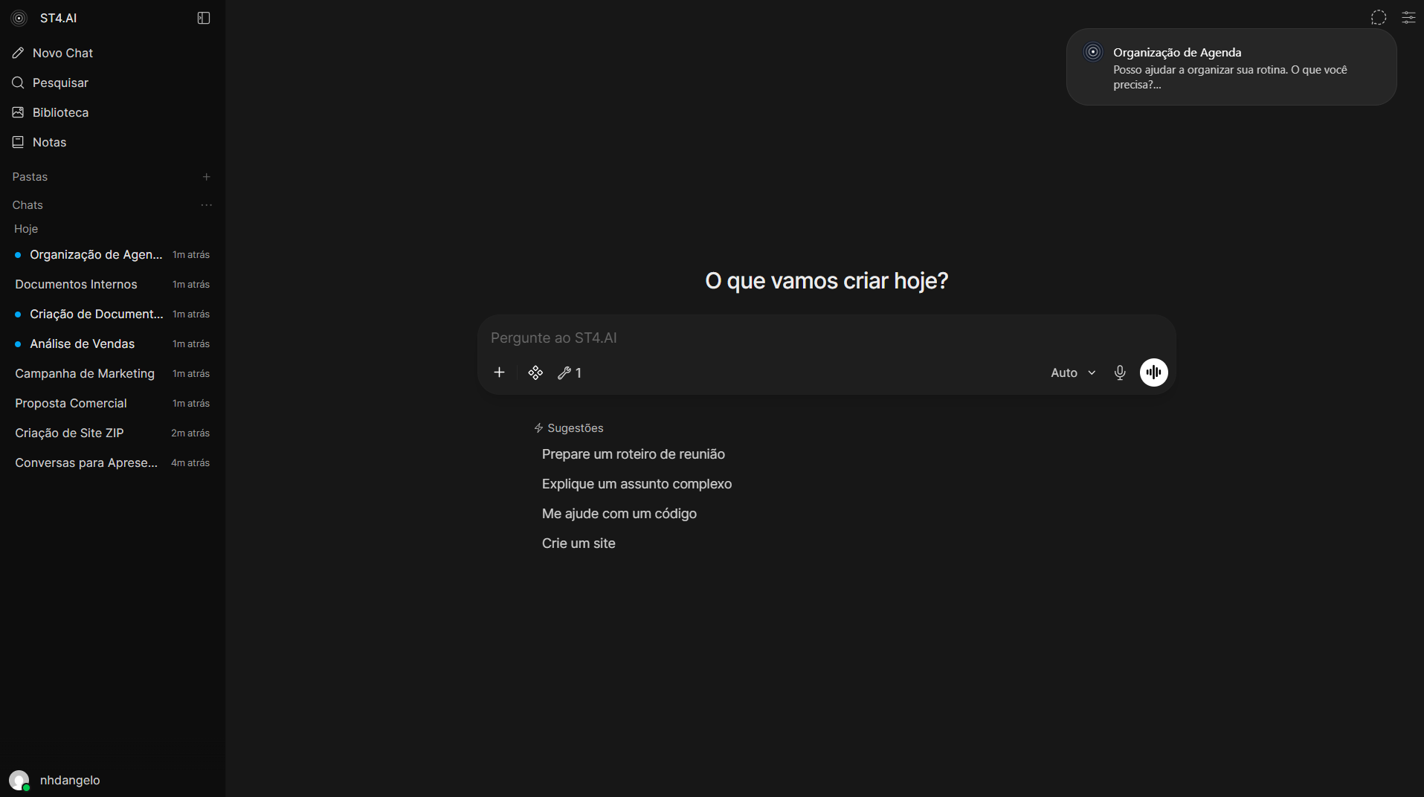The width and height of the screenshot is (1424, 797).
Task: Open Proposta Comercial chat
Action: 112,403
